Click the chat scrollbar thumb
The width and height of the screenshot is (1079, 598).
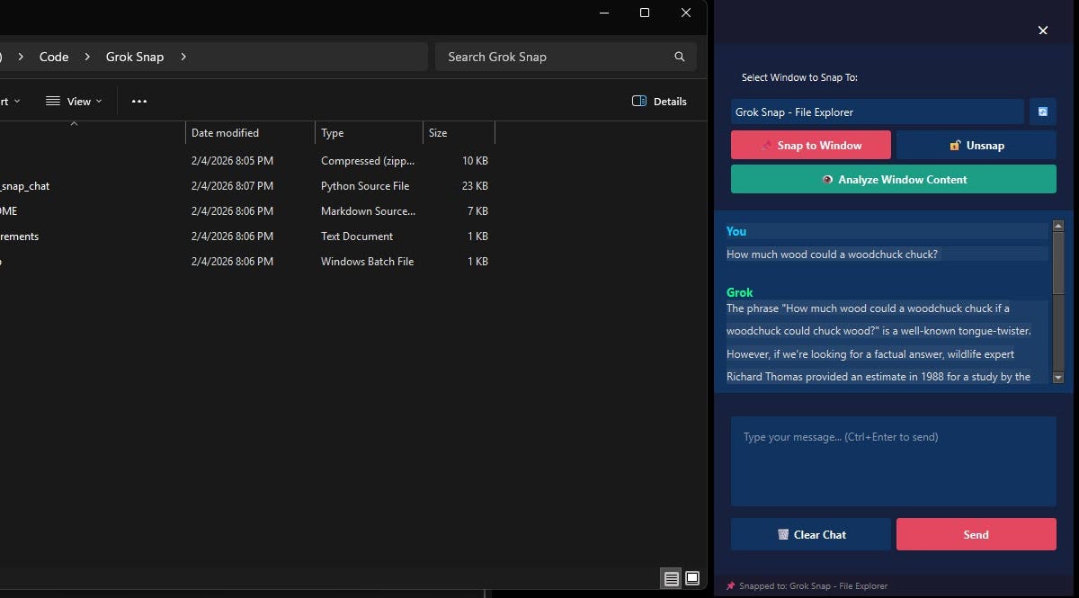pyautogui.click(x=1058, y=263)
